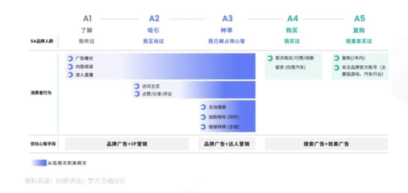This screenshot has height=193, width=408.
Task: Click the icon beside 广告曝光
Action: coord(70,59)
